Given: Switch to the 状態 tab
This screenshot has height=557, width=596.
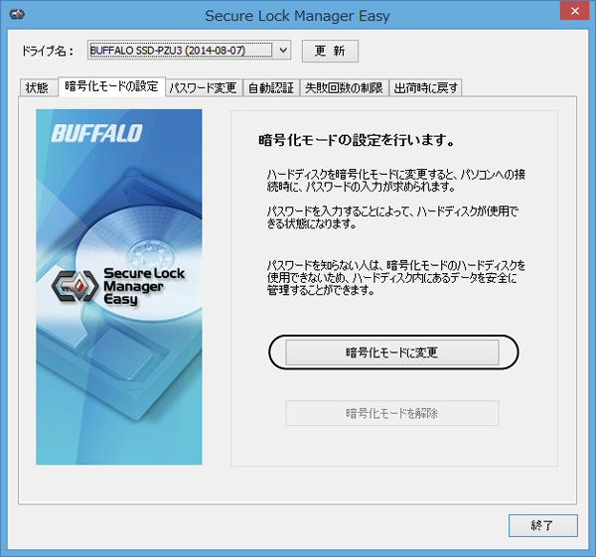Looking at the screenshot, I should pyautogui.click(x=38, y=88).
